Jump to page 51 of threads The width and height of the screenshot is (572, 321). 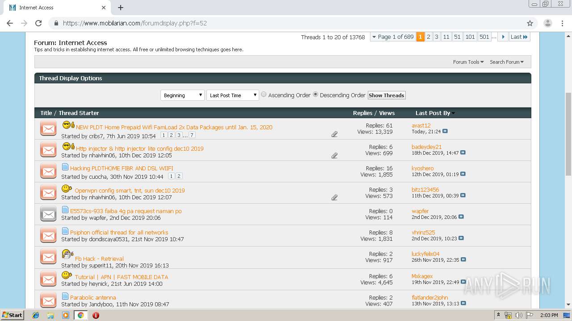(x=457, y=37)
